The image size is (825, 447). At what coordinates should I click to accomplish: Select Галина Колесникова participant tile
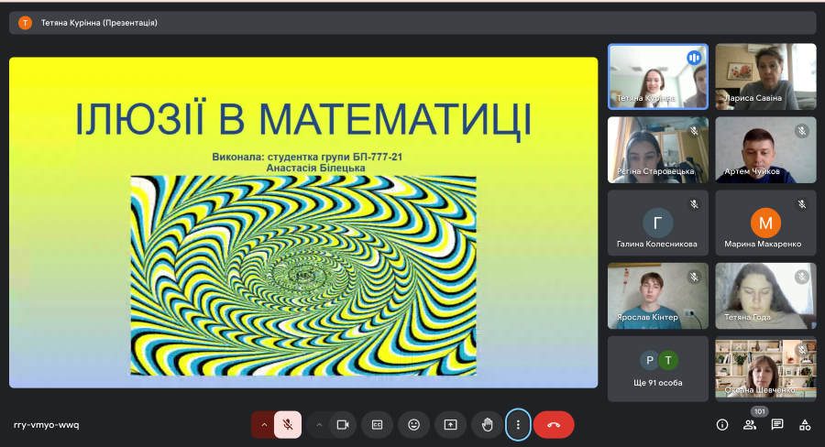pyautogui.click(x=657, y=223)
